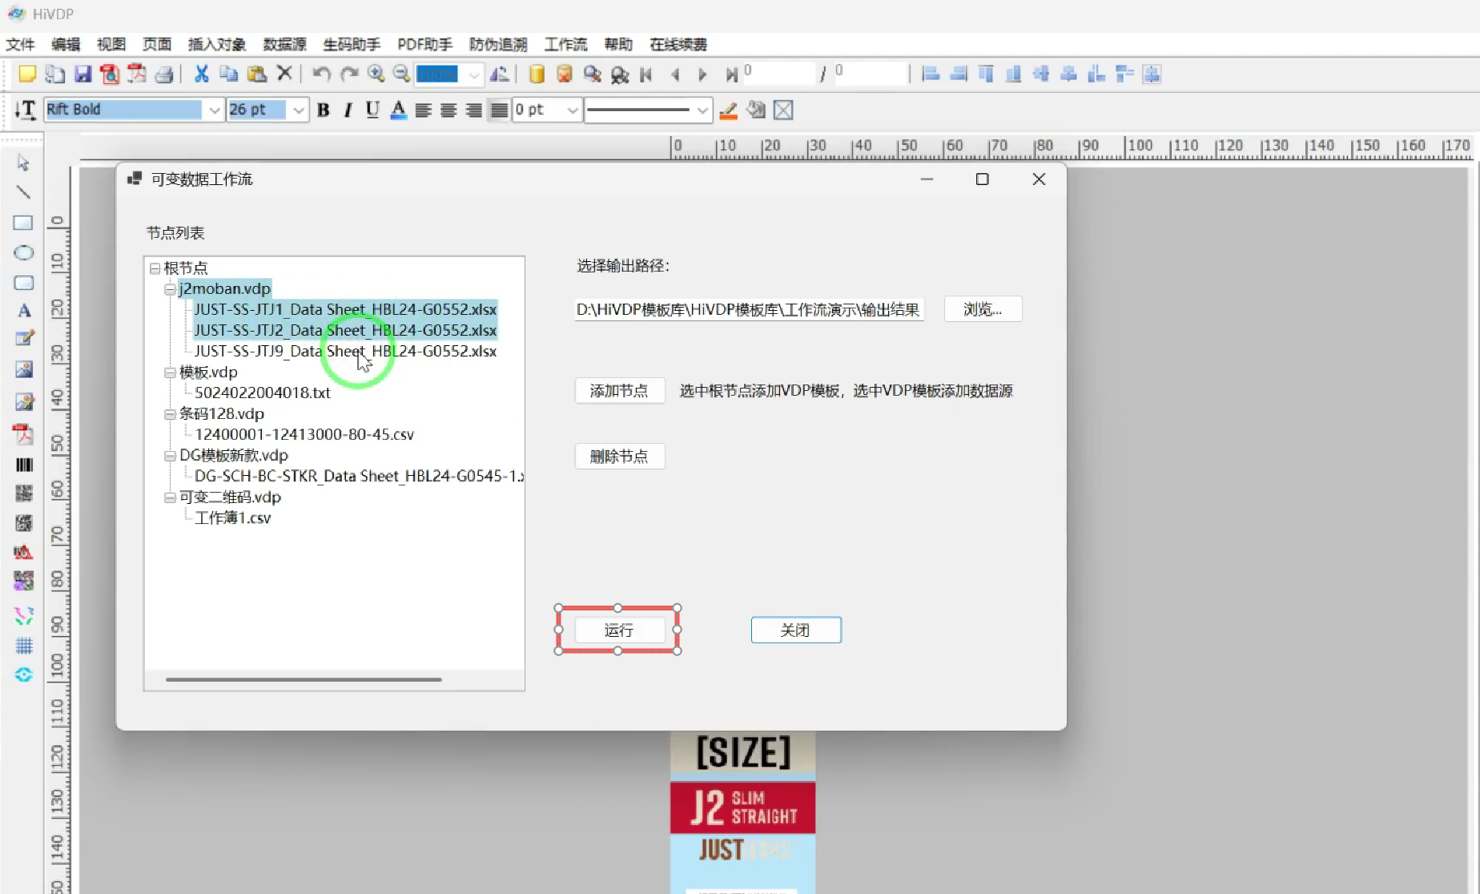Open the 26 pt font size dropdown
Screen dimensions: 1480x894
pos(298,110)
